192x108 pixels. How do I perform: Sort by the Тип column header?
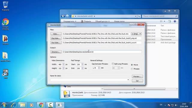click(x=162, y=25)
